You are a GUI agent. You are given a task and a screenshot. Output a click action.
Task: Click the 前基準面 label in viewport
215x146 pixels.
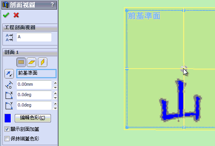pyautogui.click(x=144, y=16)
